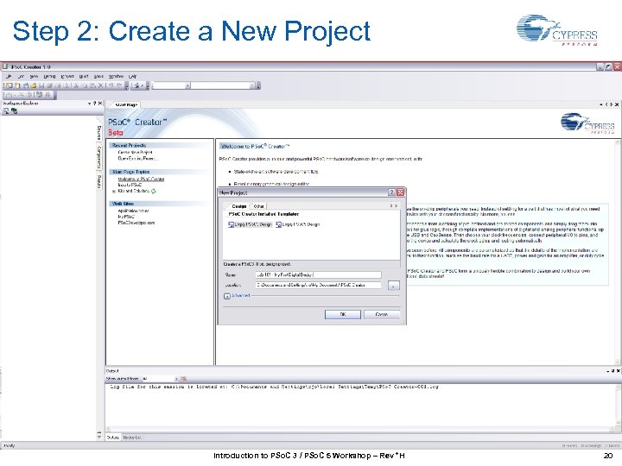Click first icon in Workspace Explorer toolbar
The height and width of the screenshot is (466, 622).
[x=6, y=111]
